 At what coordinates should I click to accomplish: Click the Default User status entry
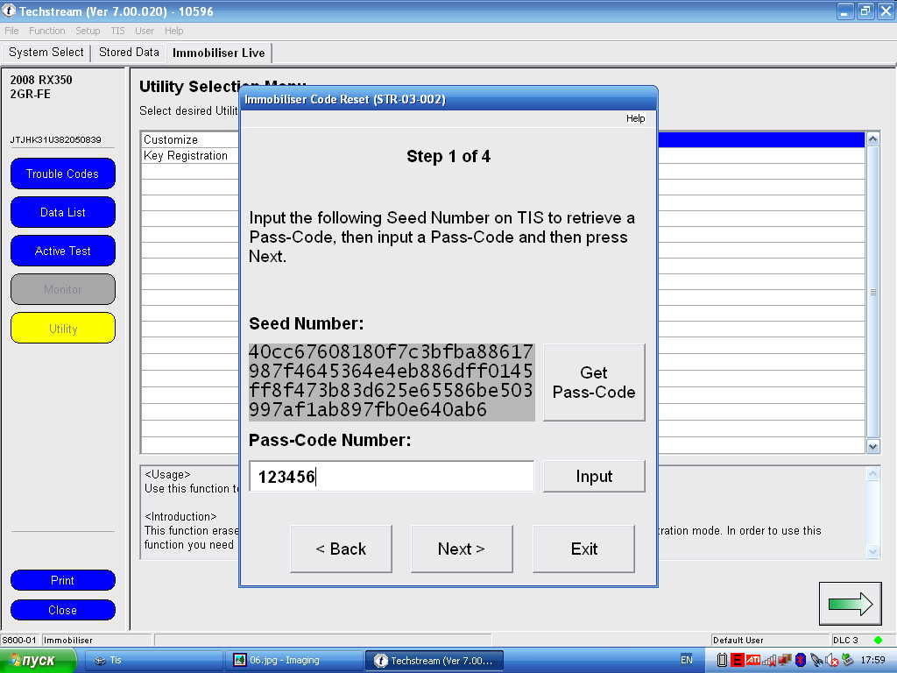tap(738, 640)
